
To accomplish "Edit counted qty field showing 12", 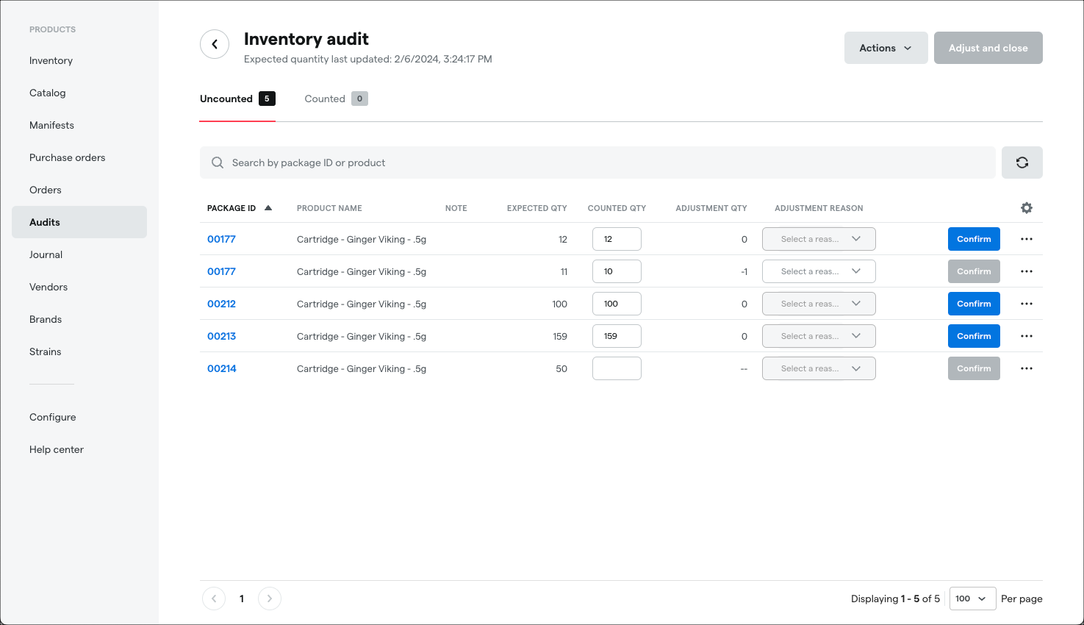I will point(617,239).
